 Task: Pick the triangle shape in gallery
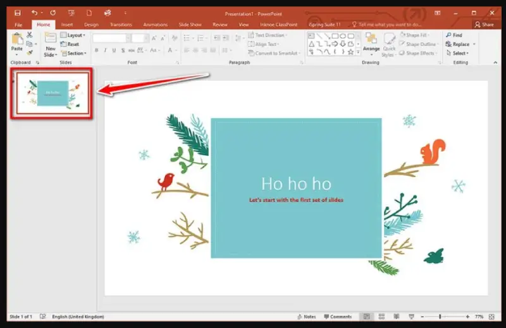[x=311, y=44]
